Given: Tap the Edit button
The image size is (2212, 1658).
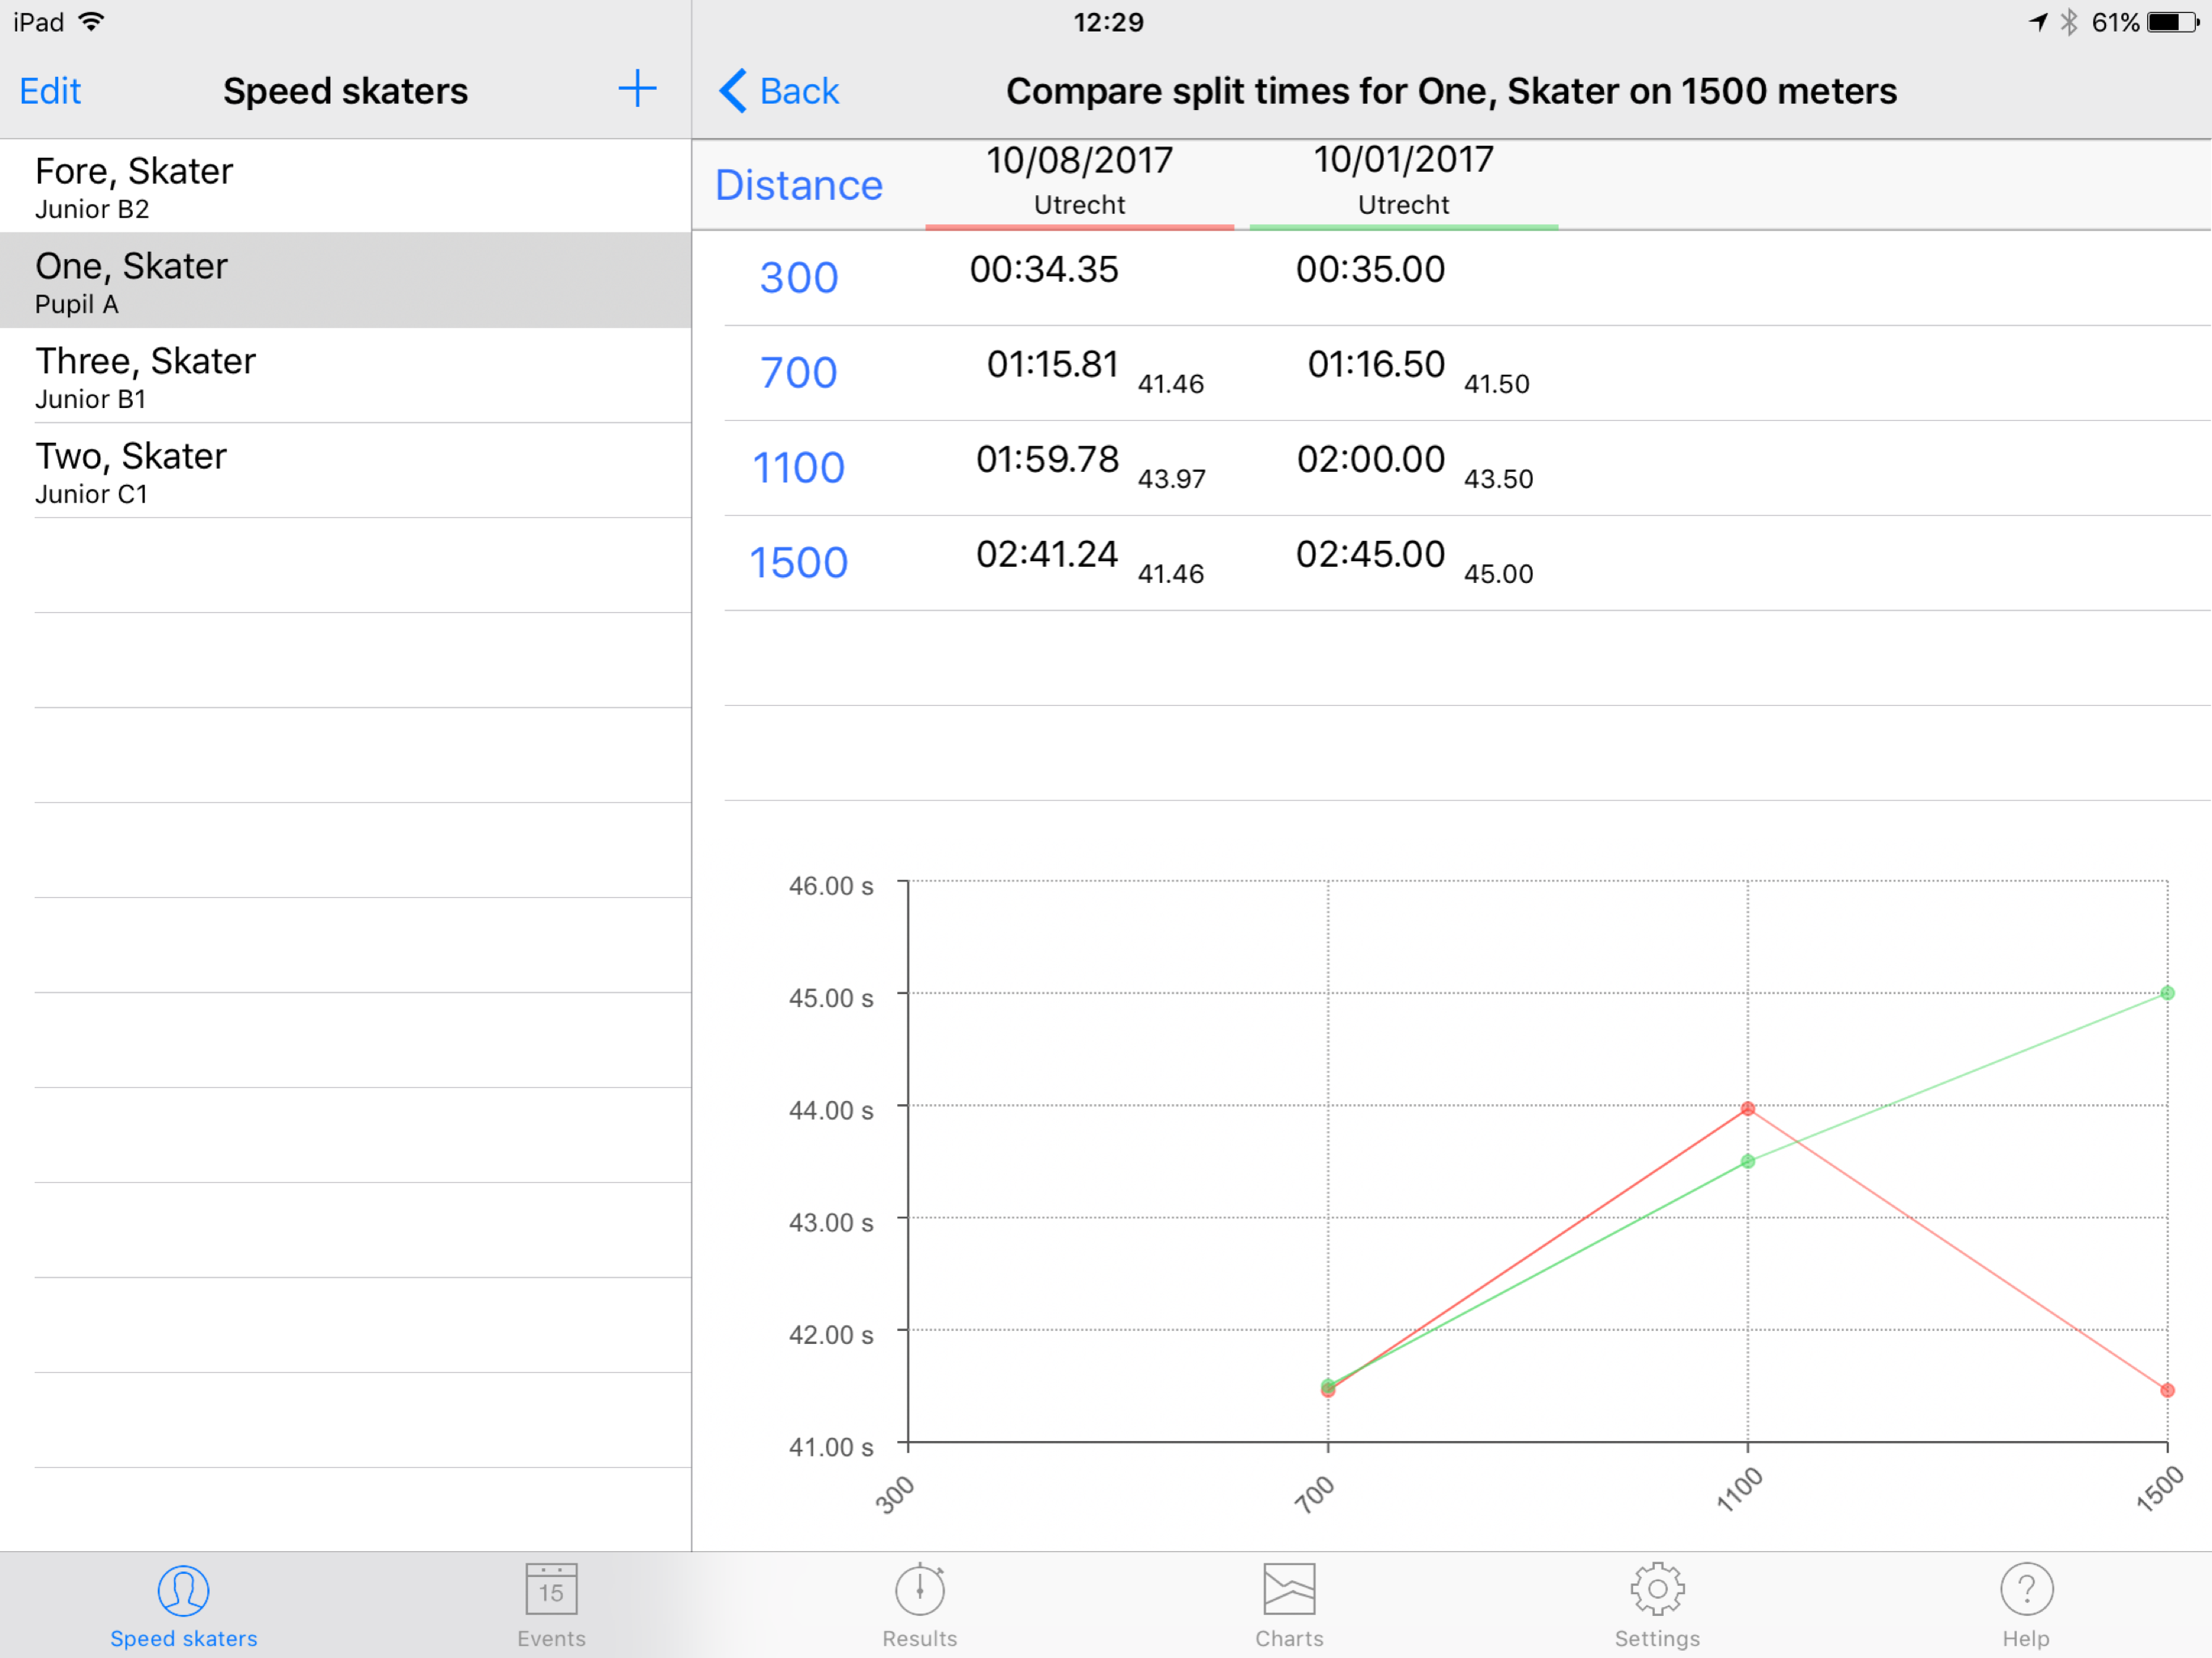Looking at the screenshot, I should coord(50,91).
